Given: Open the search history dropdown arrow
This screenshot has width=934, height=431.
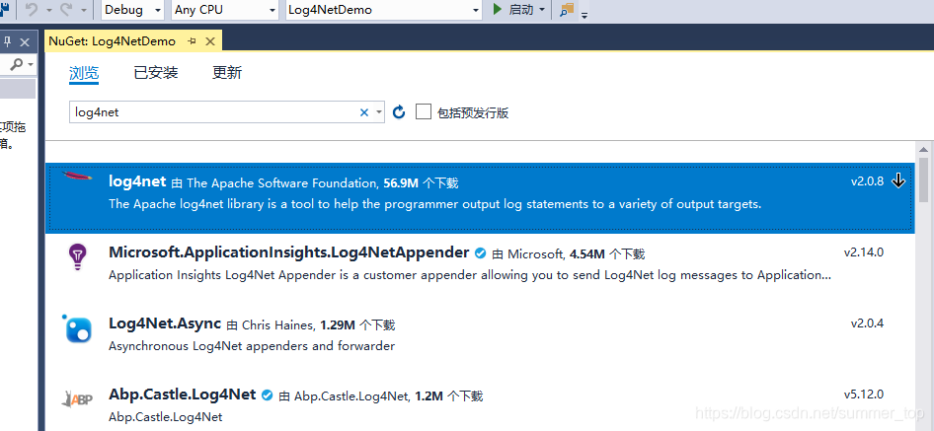Looking at the screenshot, I should [x=379, y=111].
